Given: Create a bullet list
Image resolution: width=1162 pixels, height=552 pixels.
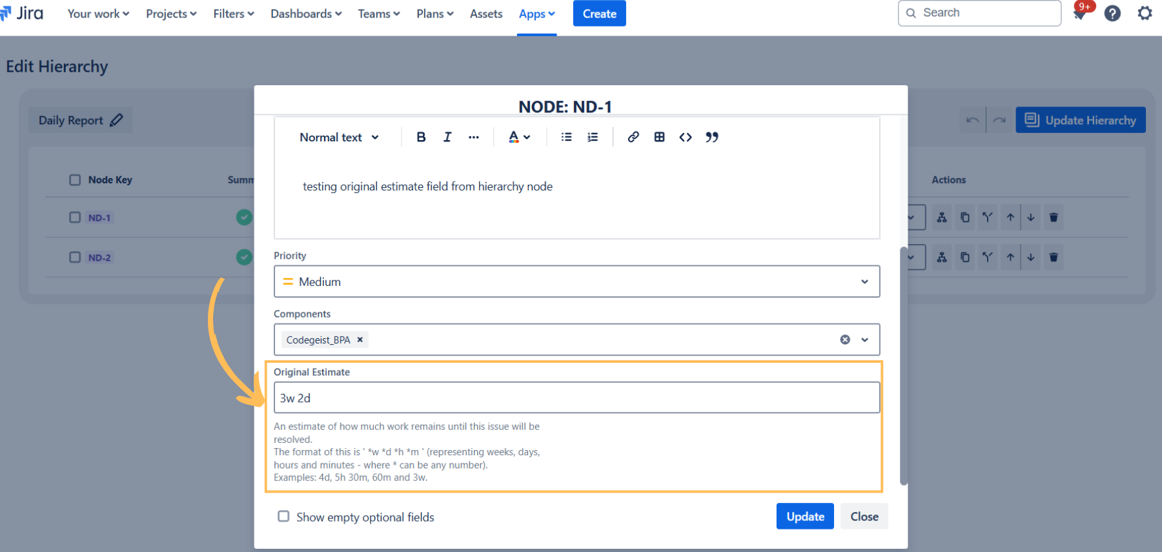Looking at the screenshot, I should 566,137.
